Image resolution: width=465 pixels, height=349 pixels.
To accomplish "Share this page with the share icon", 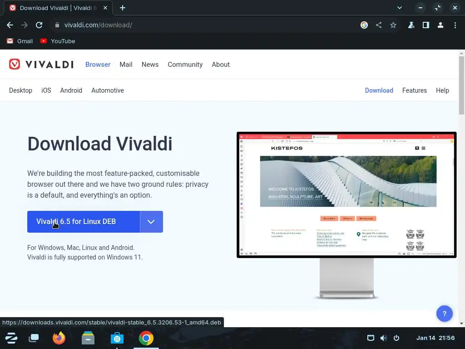I will [x=379, y=25].
